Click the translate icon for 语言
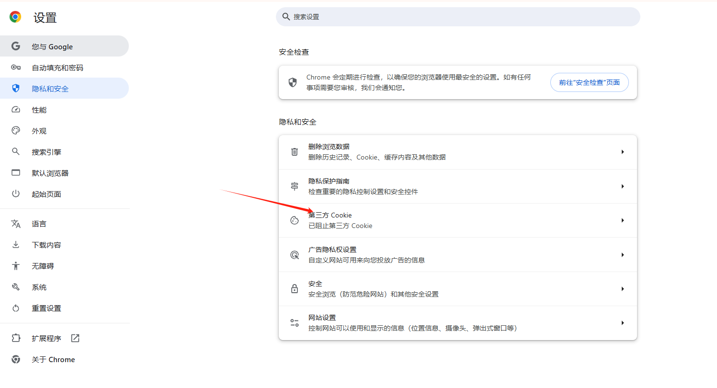The height and width of the screenshot is (388, 717). pos(16,224)
